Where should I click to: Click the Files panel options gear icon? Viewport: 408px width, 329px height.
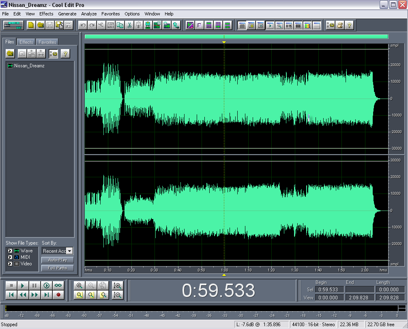click(54, 54)
